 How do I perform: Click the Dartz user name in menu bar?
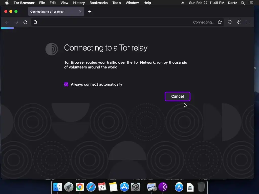[232, 3]
